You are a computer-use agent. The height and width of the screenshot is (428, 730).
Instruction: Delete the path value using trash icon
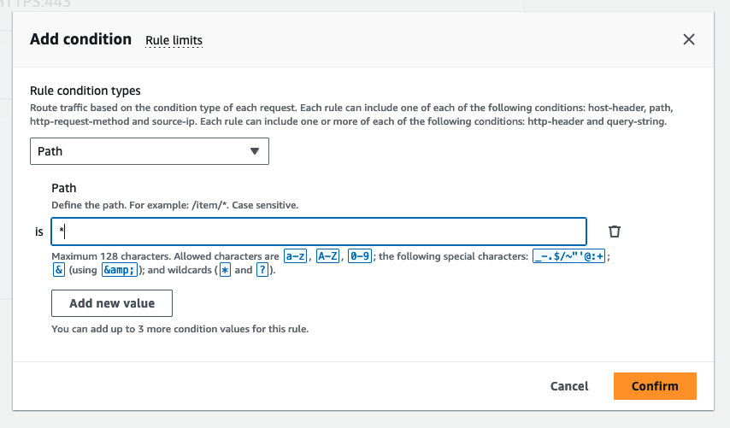point(614,232)
